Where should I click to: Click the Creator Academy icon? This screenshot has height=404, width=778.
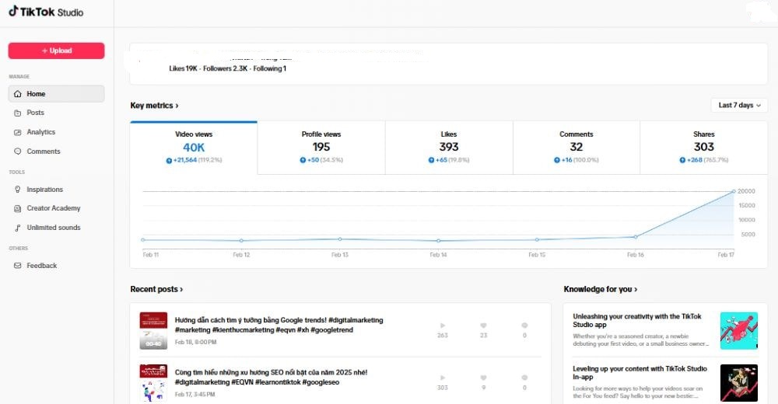(x=18, y=209)
